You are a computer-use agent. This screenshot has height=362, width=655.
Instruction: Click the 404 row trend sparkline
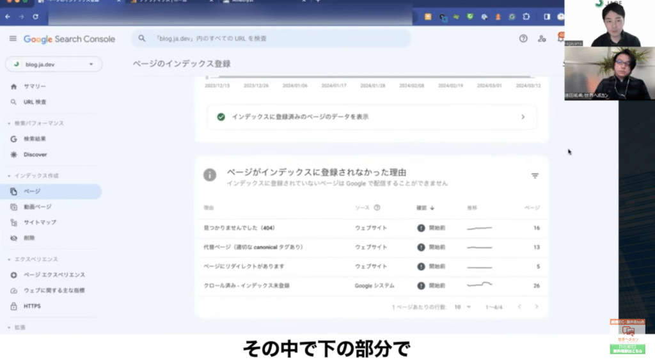pyautogui.click(x=480, y=228)
